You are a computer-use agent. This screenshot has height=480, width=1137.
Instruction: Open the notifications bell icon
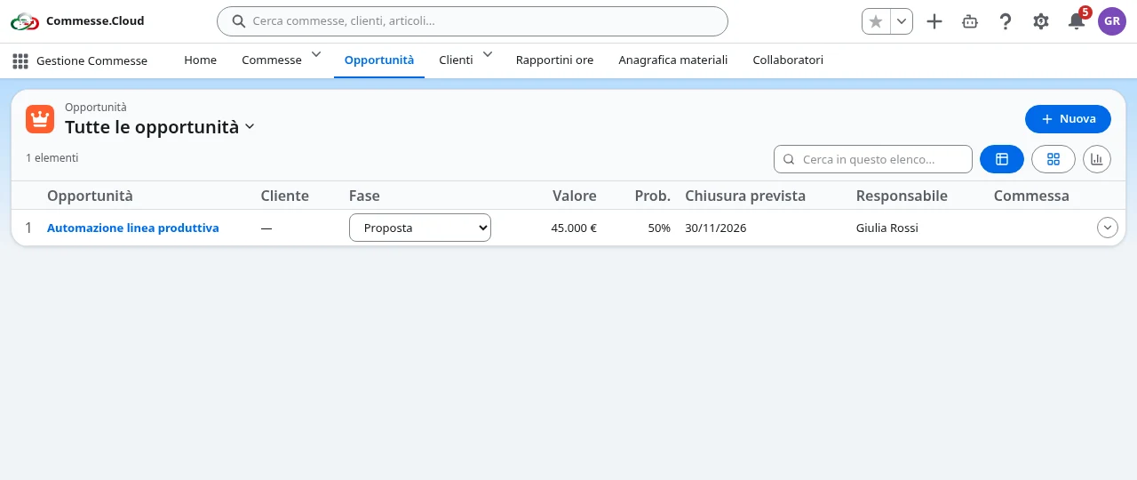(x=1077, y=21)
